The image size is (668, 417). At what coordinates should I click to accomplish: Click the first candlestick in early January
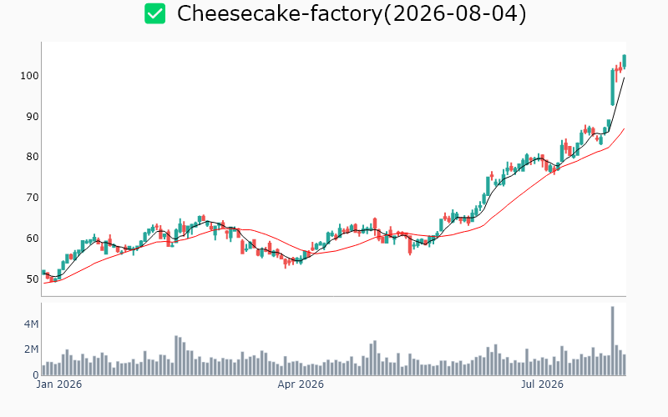[x=43, y=273]
